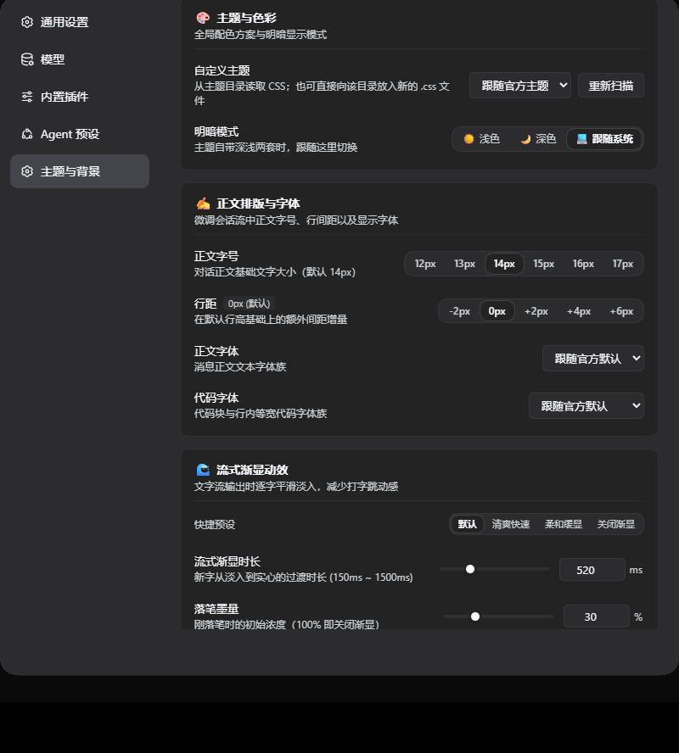Screen dimensions: 679x753
Task: Click the 流式渐显时长 slider handle
Action: pyautogui.click(x=470, y=569)
